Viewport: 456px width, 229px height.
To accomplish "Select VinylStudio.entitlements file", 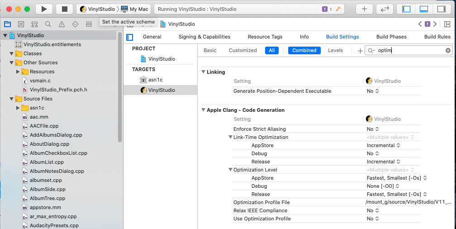I will pyautogui.click(x=52, y=44).
